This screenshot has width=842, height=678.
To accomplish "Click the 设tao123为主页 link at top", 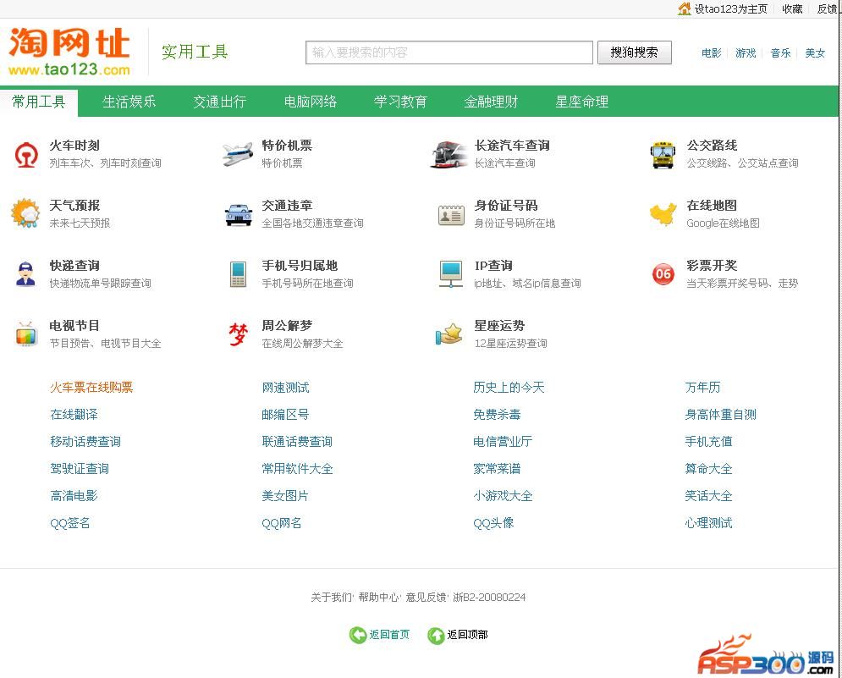I will click(x=730, y=8).
